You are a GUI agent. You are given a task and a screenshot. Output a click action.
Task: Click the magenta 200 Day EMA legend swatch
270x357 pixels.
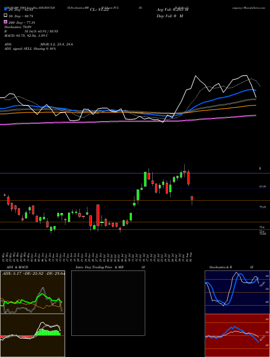pyautogui.click(x=5, y=22)
